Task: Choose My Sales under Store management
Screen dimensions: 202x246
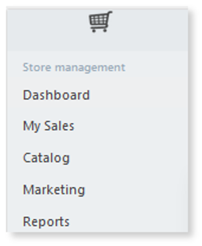Action: pyautogui.click(x=49, y=126)
